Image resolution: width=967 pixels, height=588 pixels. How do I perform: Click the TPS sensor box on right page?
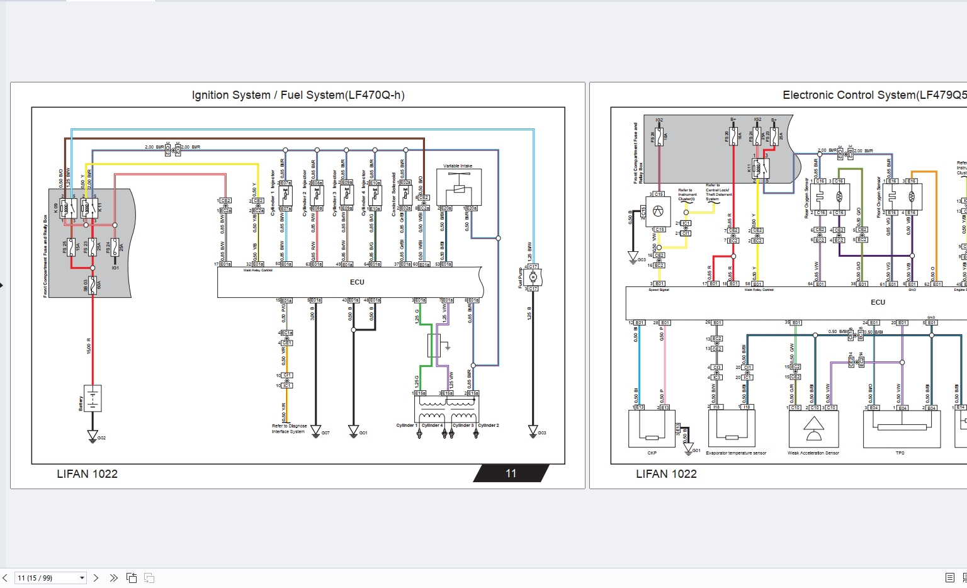click(x=902, y=429)
